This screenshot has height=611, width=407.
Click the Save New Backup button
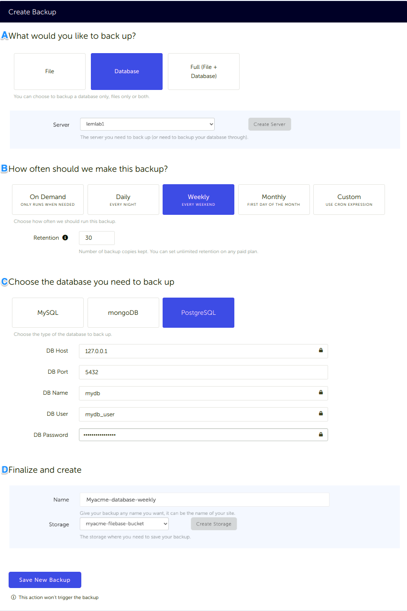click(x=45, y=579)
